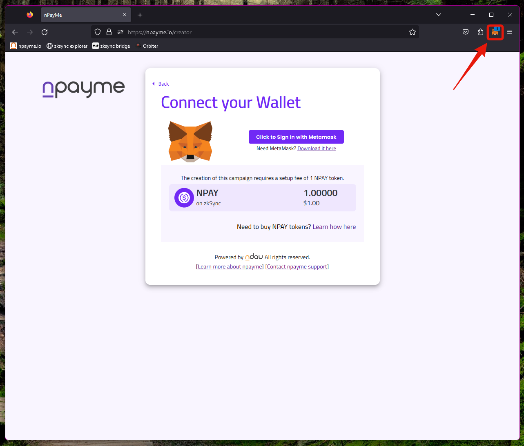The image size is (524, 446).
Task: Select the nPayMe browser tab
Action: click(x=86, y=15)
